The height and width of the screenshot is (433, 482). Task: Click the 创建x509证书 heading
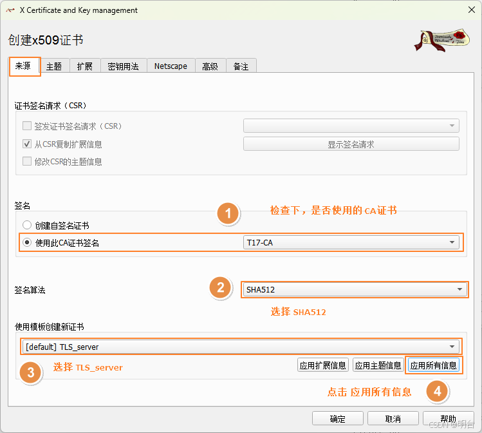[46, 40]
